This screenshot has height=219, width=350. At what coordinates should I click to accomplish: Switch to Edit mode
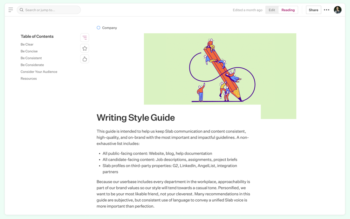(x=271, y=10)
